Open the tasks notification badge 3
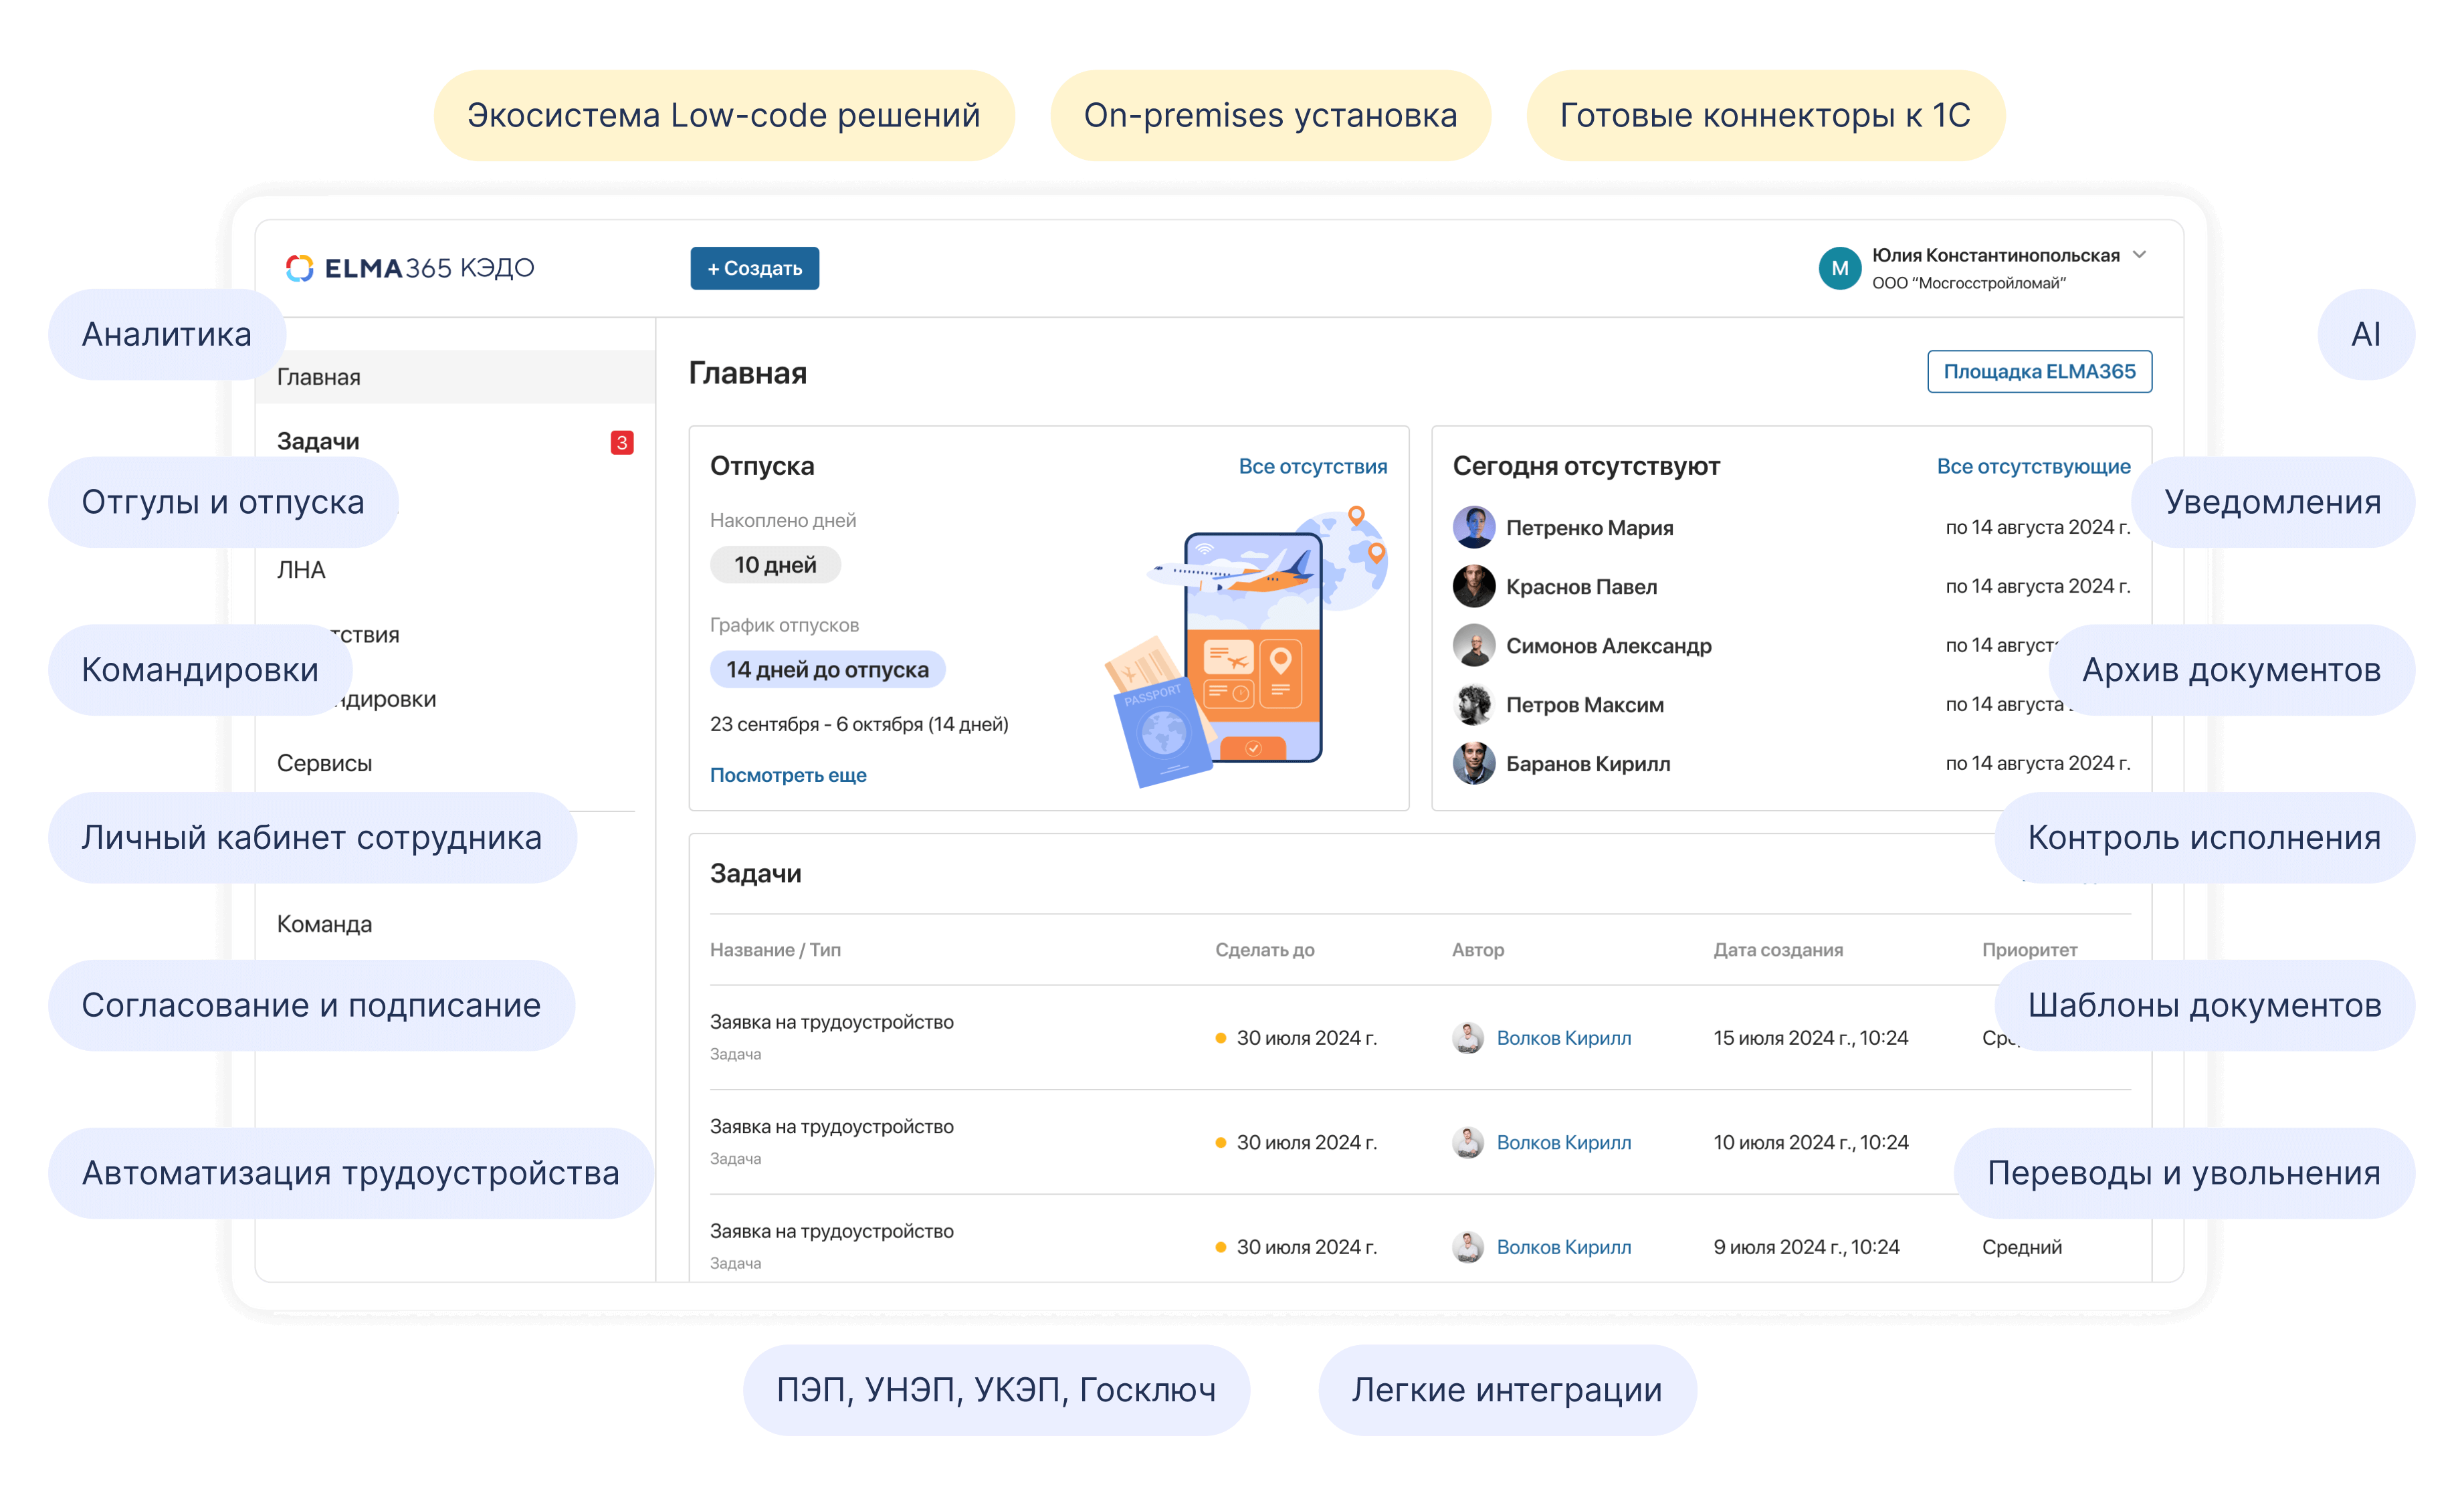 pyautogui.click(x=621, y=442)
